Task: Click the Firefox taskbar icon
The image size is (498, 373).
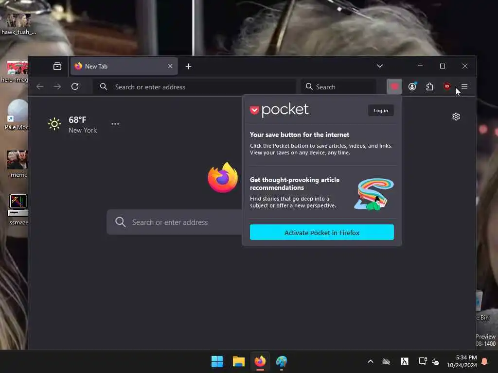Action: pyautogui.click(x=260, y=361)
